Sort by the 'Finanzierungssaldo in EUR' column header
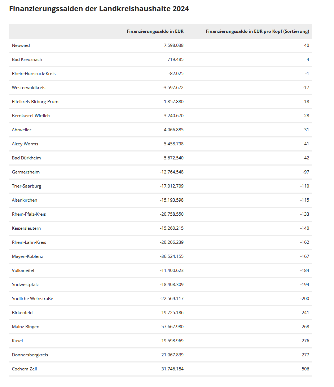This screenshot has width=334, height=387. point(155,31)
